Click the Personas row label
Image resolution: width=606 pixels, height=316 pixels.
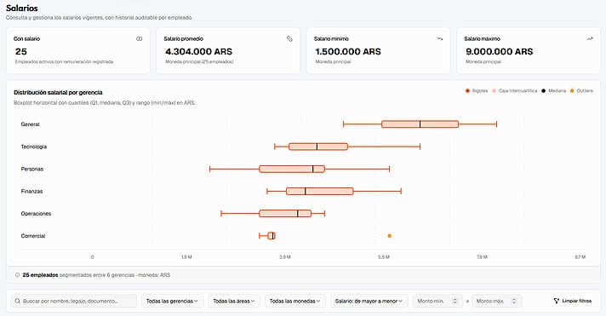[x=32, y=169]
